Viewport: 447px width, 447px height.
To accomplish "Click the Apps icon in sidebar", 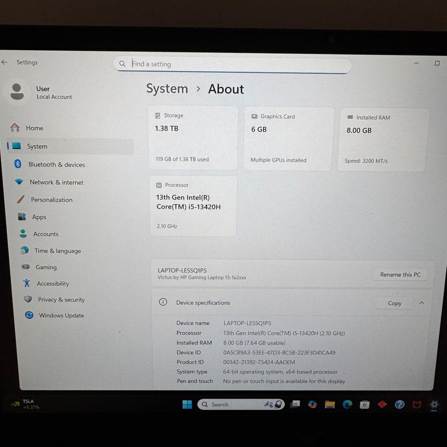I will click(22, 217).
